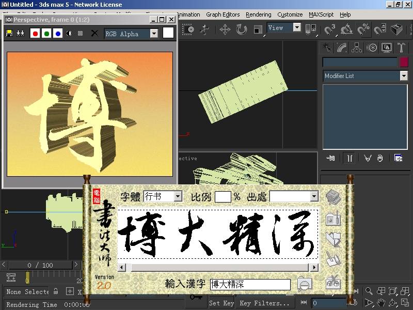
Task: Click the brush and picture settings icon on scroll
Action: click(x=333, y=218)
